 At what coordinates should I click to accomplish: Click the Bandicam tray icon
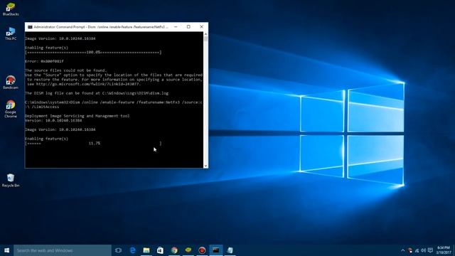pyautogui.click(x=409, y=250)
